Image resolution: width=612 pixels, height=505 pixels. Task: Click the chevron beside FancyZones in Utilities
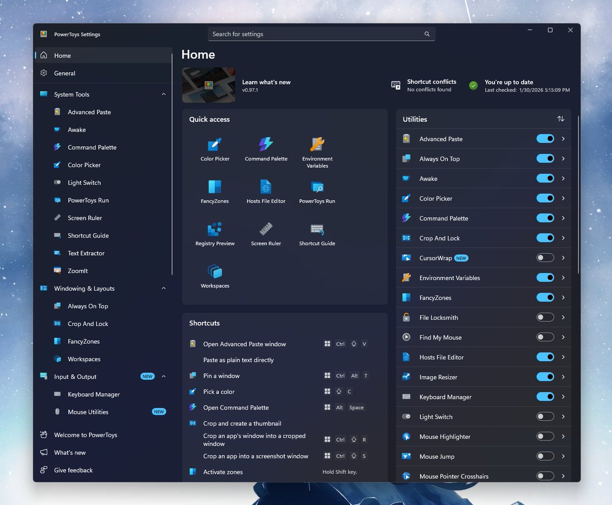563,298
